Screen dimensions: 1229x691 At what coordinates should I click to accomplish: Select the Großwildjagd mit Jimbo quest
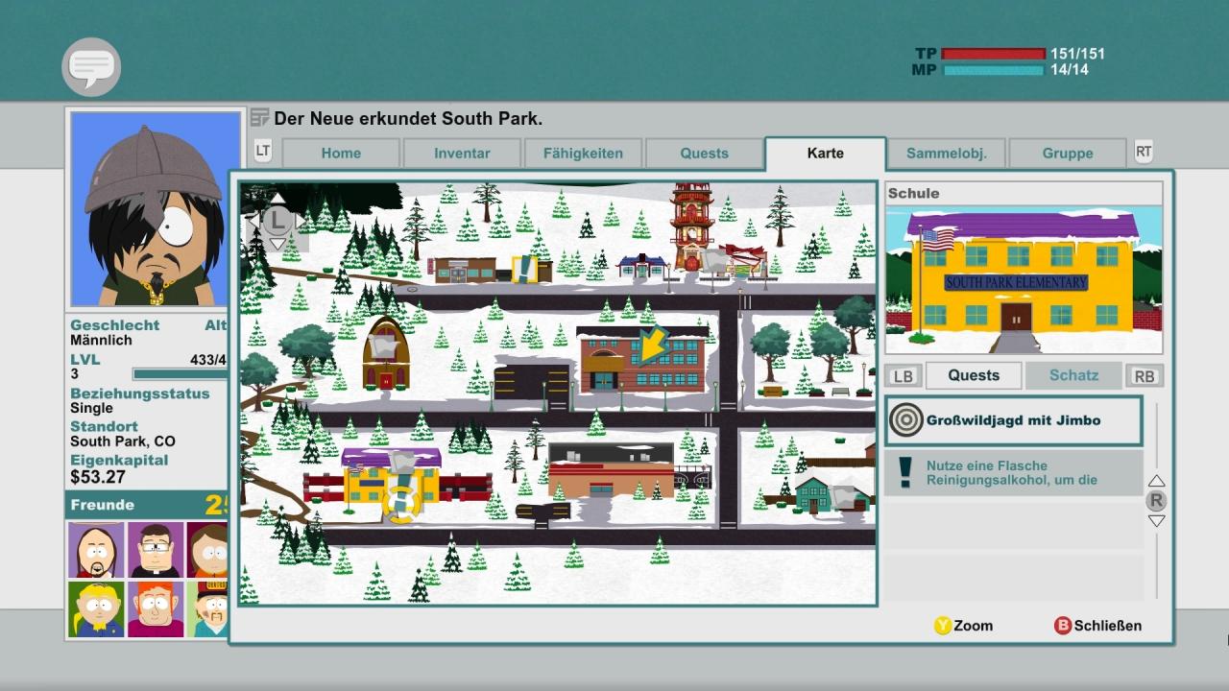tap(1014, 420)
